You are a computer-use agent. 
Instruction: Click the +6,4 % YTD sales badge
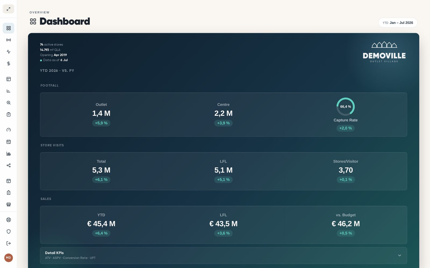pos(101,233)
